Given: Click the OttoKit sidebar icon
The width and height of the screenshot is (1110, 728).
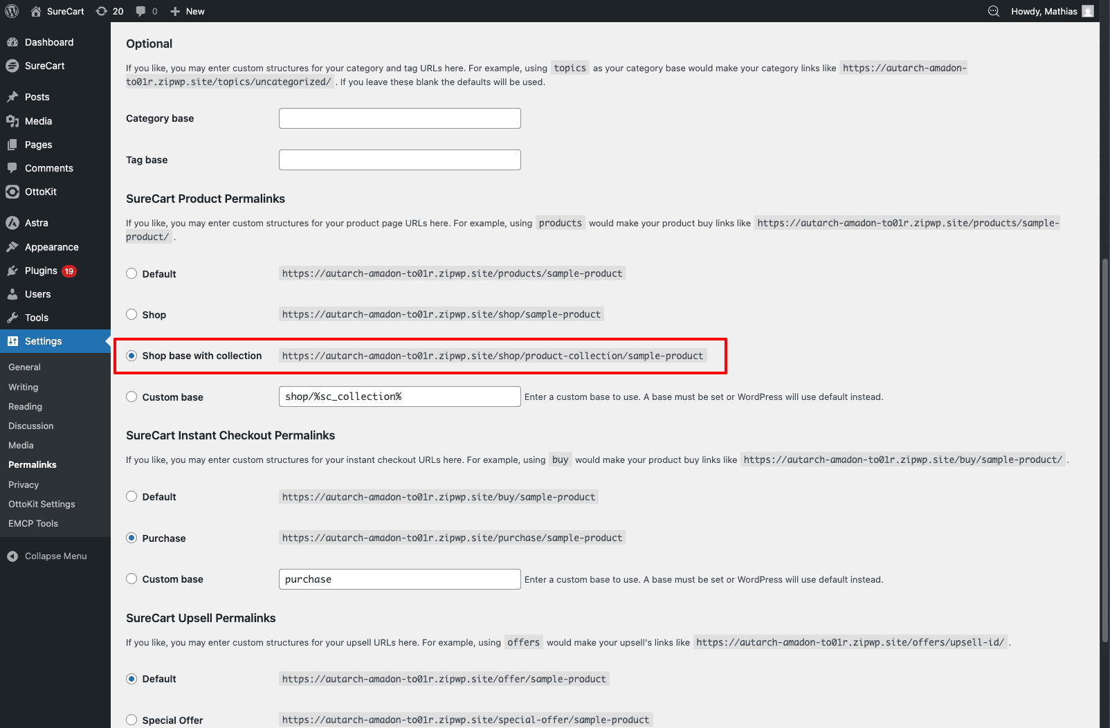Looking at the screenshot, I should point(12,192).
